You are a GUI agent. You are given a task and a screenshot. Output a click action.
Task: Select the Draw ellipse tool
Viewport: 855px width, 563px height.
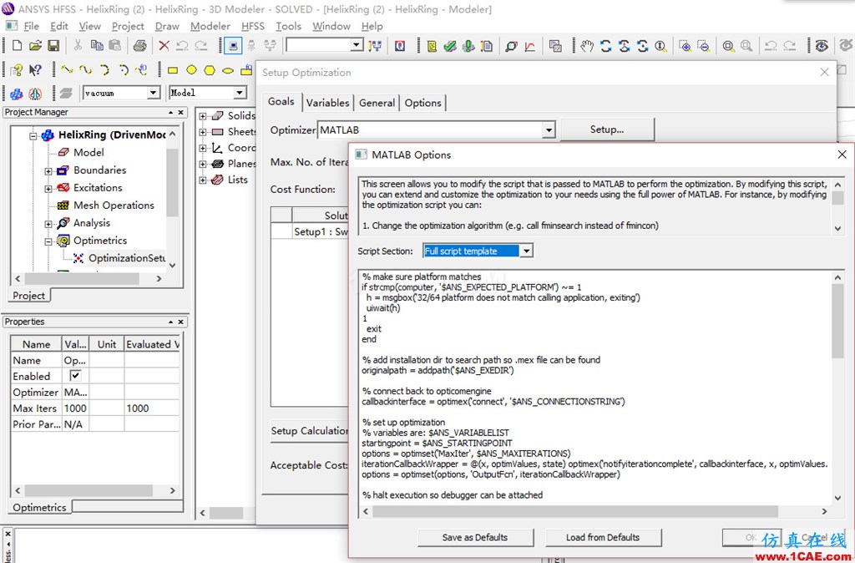tap(228, 70)
